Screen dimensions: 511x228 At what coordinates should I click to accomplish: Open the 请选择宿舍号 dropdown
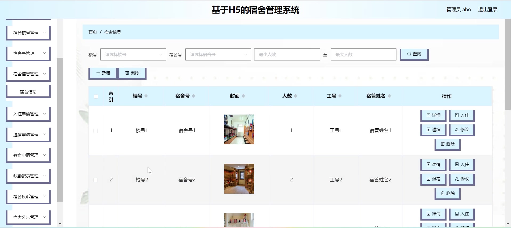(218, 55)
